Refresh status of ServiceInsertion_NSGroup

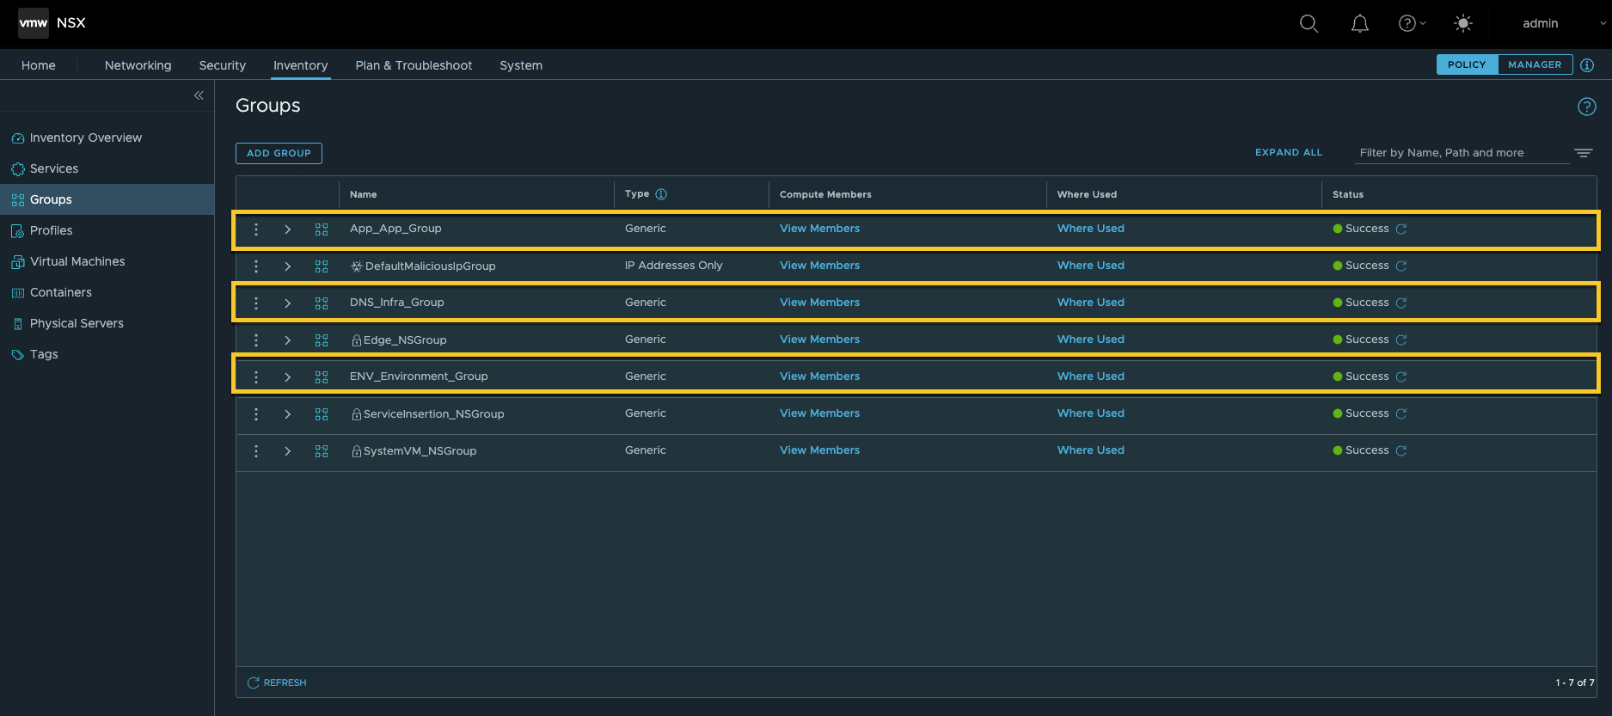click(x=1401, y=414)
